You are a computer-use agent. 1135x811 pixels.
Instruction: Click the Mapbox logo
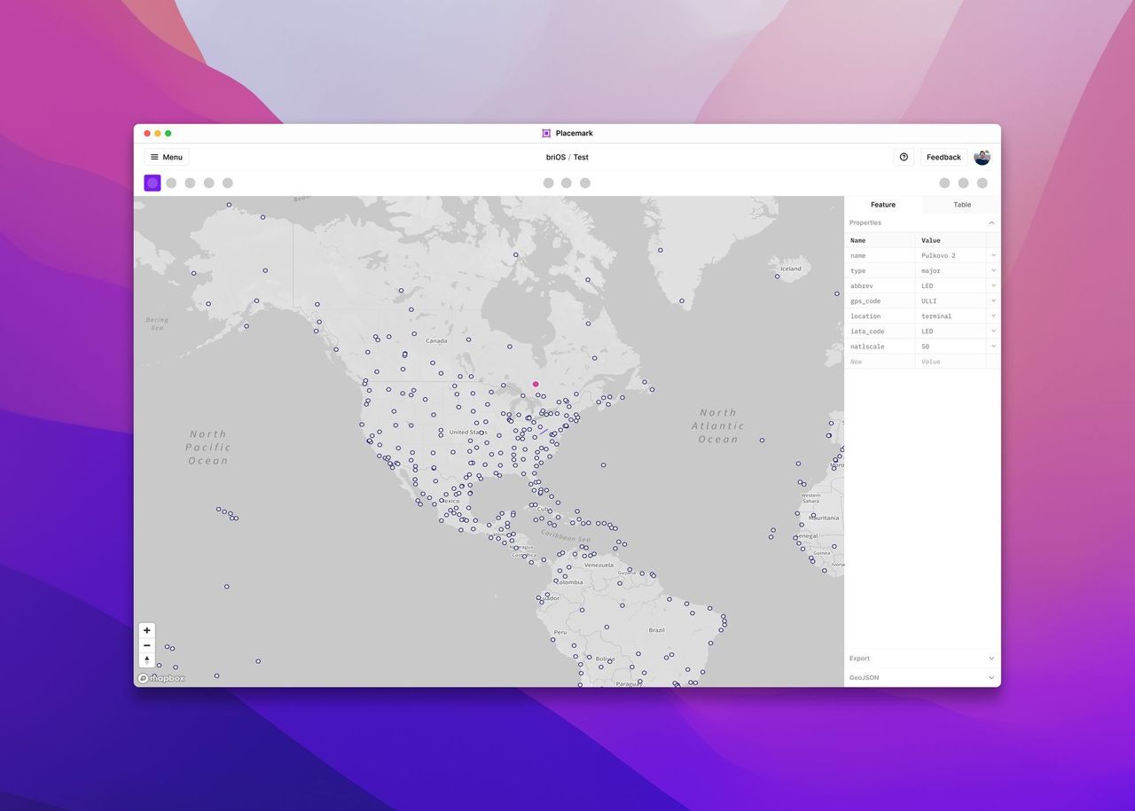click(x=161, y=678)
